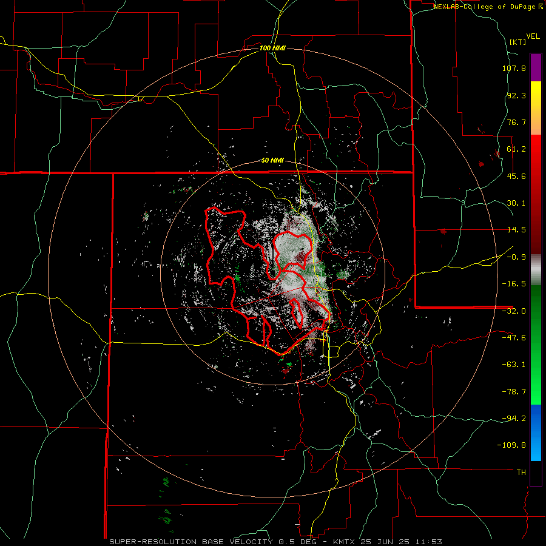Click the VEL legend title
The width and height of the screenshot is (546, 546).
(x=533, y=36)
